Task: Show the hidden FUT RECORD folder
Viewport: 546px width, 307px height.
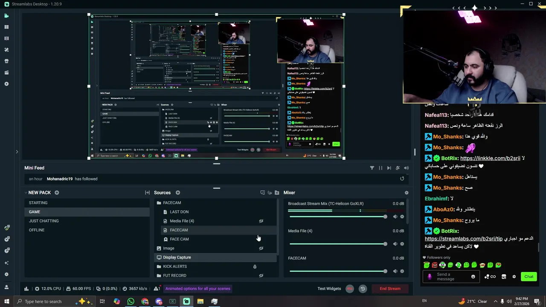Action: point(261,275)
